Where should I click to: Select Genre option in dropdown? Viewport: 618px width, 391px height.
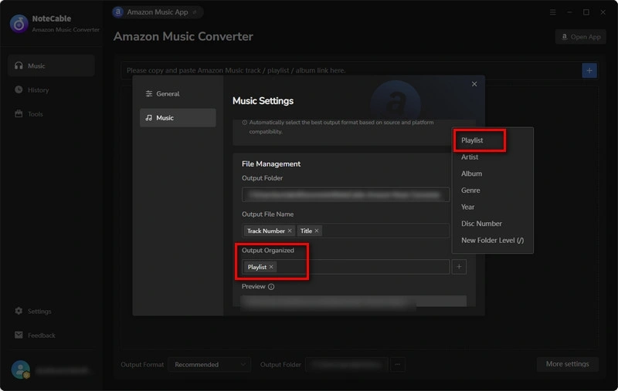pyautogui.click(x=470, y=190)
